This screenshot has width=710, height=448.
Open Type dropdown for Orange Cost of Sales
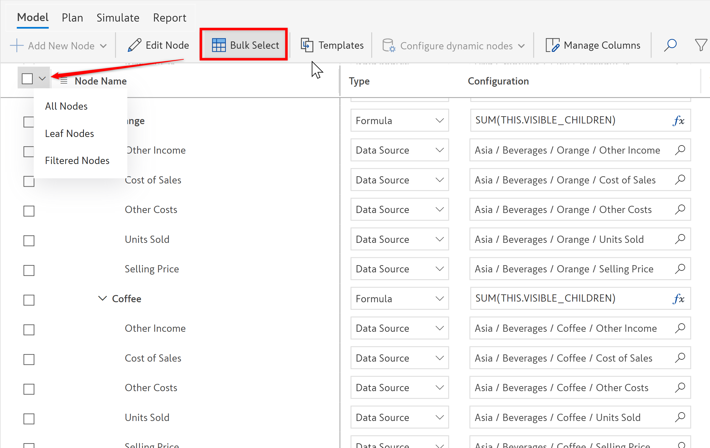[x=400, y=180]
